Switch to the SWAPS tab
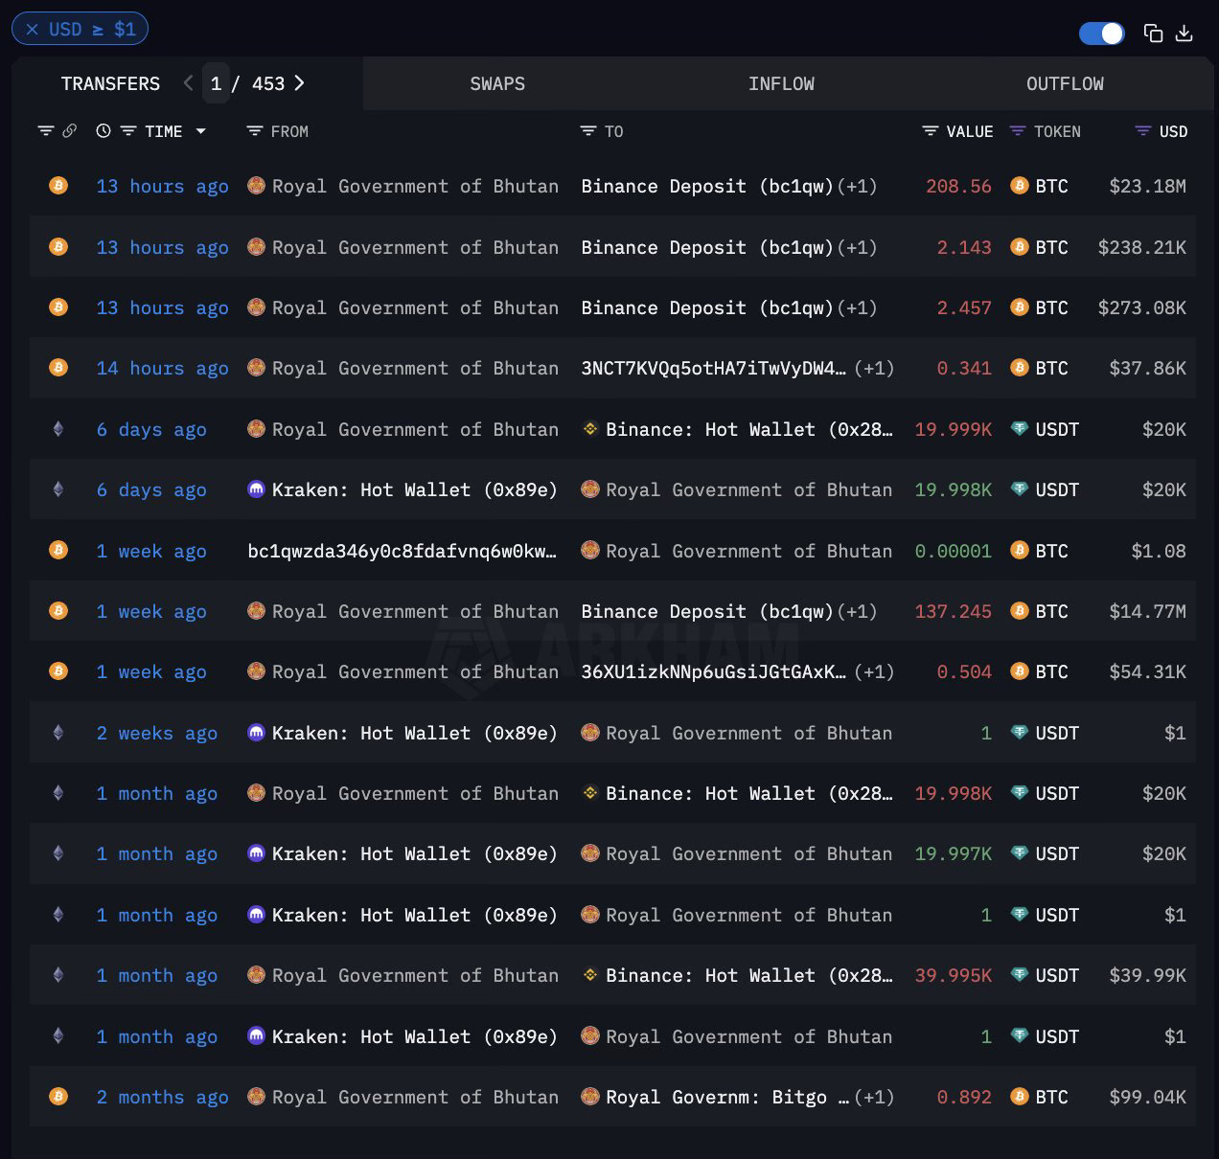This screenshot has height=1159, width=1219. click(497, 83)
